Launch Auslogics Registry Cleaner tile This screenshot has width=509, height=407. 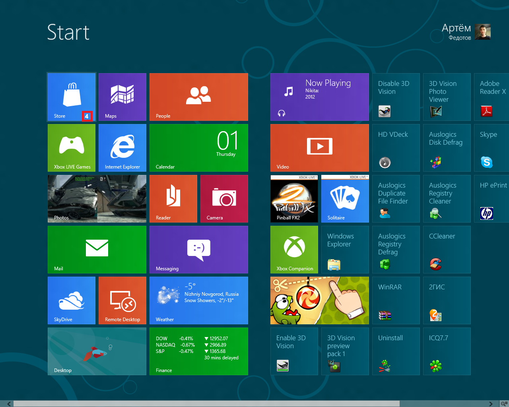(447, 199)
